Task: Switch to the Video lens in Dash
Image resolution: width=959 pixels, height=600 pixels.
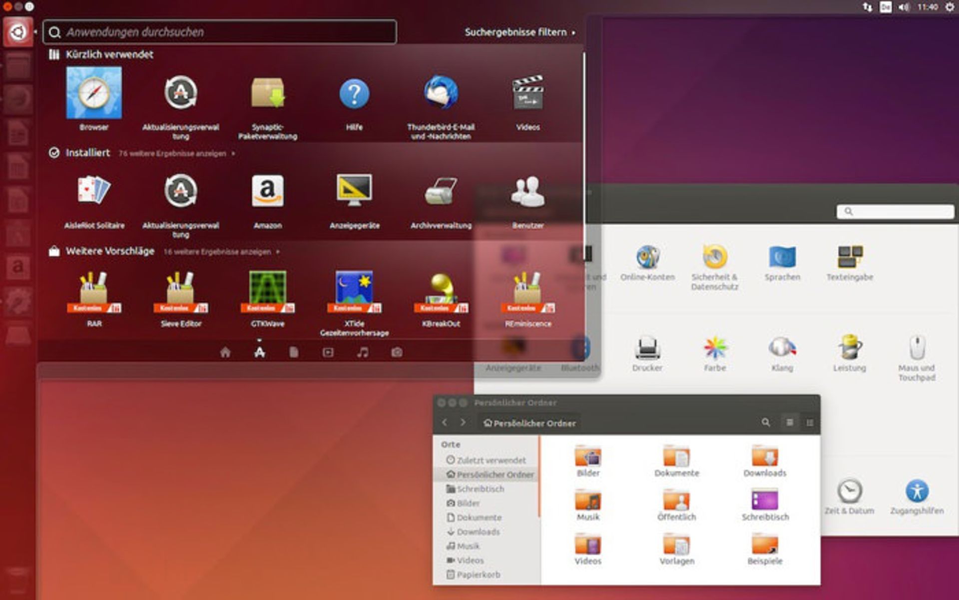Action: [328, 352]
